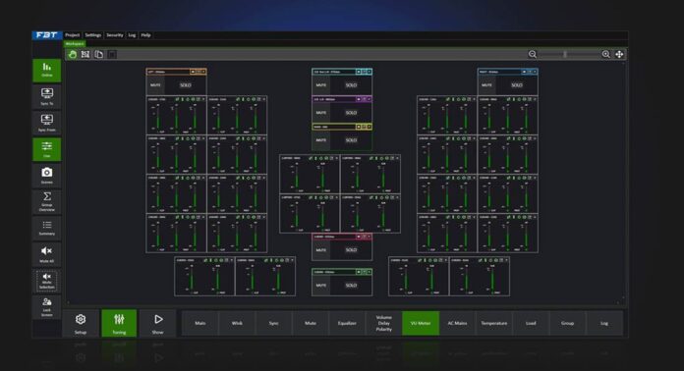This screenshot has width=684, height=371.
Task: Click the zoom in magnifier icon
Action: click(606, 54)
